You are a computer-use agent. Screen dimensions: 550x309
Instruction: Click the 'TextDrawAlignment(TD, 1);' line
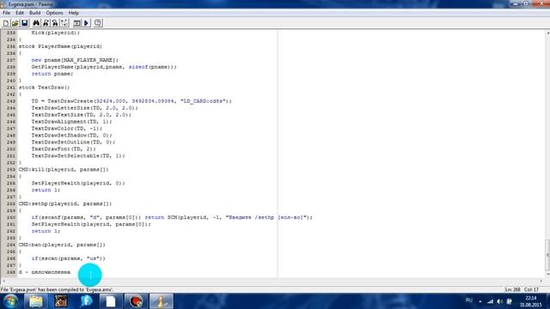tap(71, 122)
